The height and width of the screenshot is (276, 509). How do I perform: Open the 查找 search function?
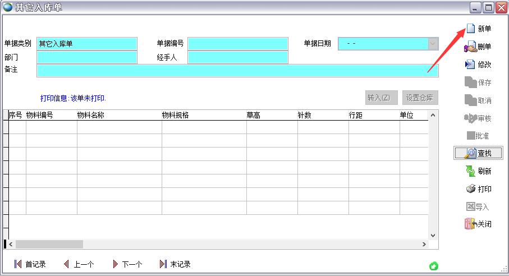tap(470, 153)
